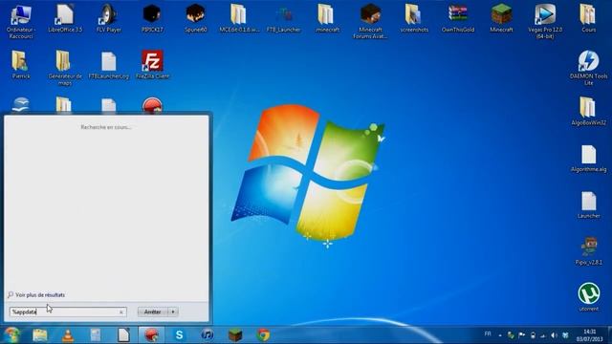Image resolution: width=612 pixels, height=344 pixels.
Task: Open Windows Explorer from the taskbar
Action: click(x=40, y=335)
